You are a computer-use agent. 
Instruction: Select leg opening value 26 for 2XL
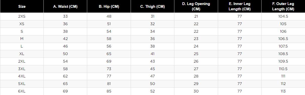tap(196, 61)
